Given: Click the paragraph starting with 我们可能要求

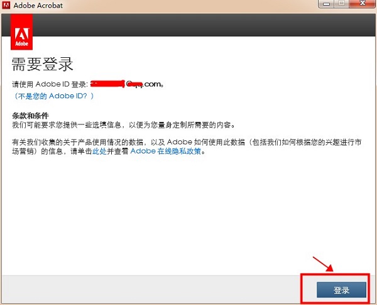Looking at the screenshot, I should (124, 125).
